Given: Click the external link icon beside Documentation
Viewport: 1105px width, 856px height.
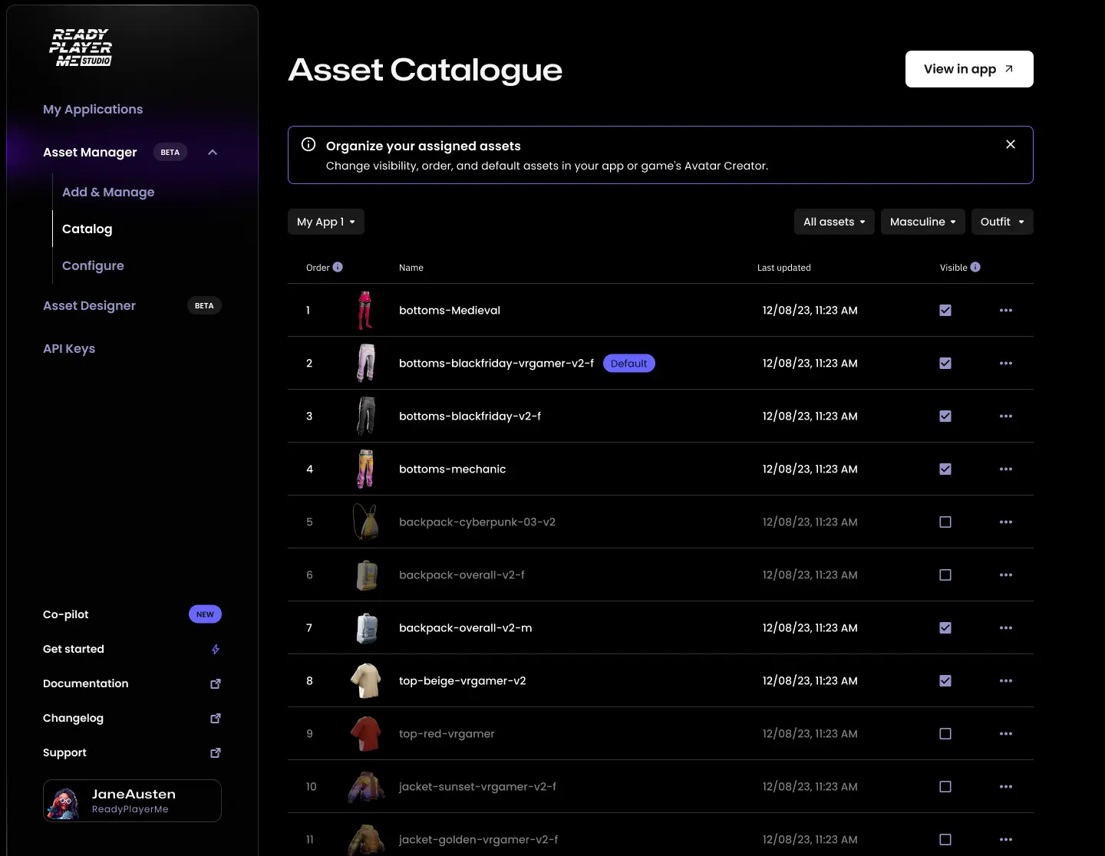Looking at the screenshot, I should 216,683.
